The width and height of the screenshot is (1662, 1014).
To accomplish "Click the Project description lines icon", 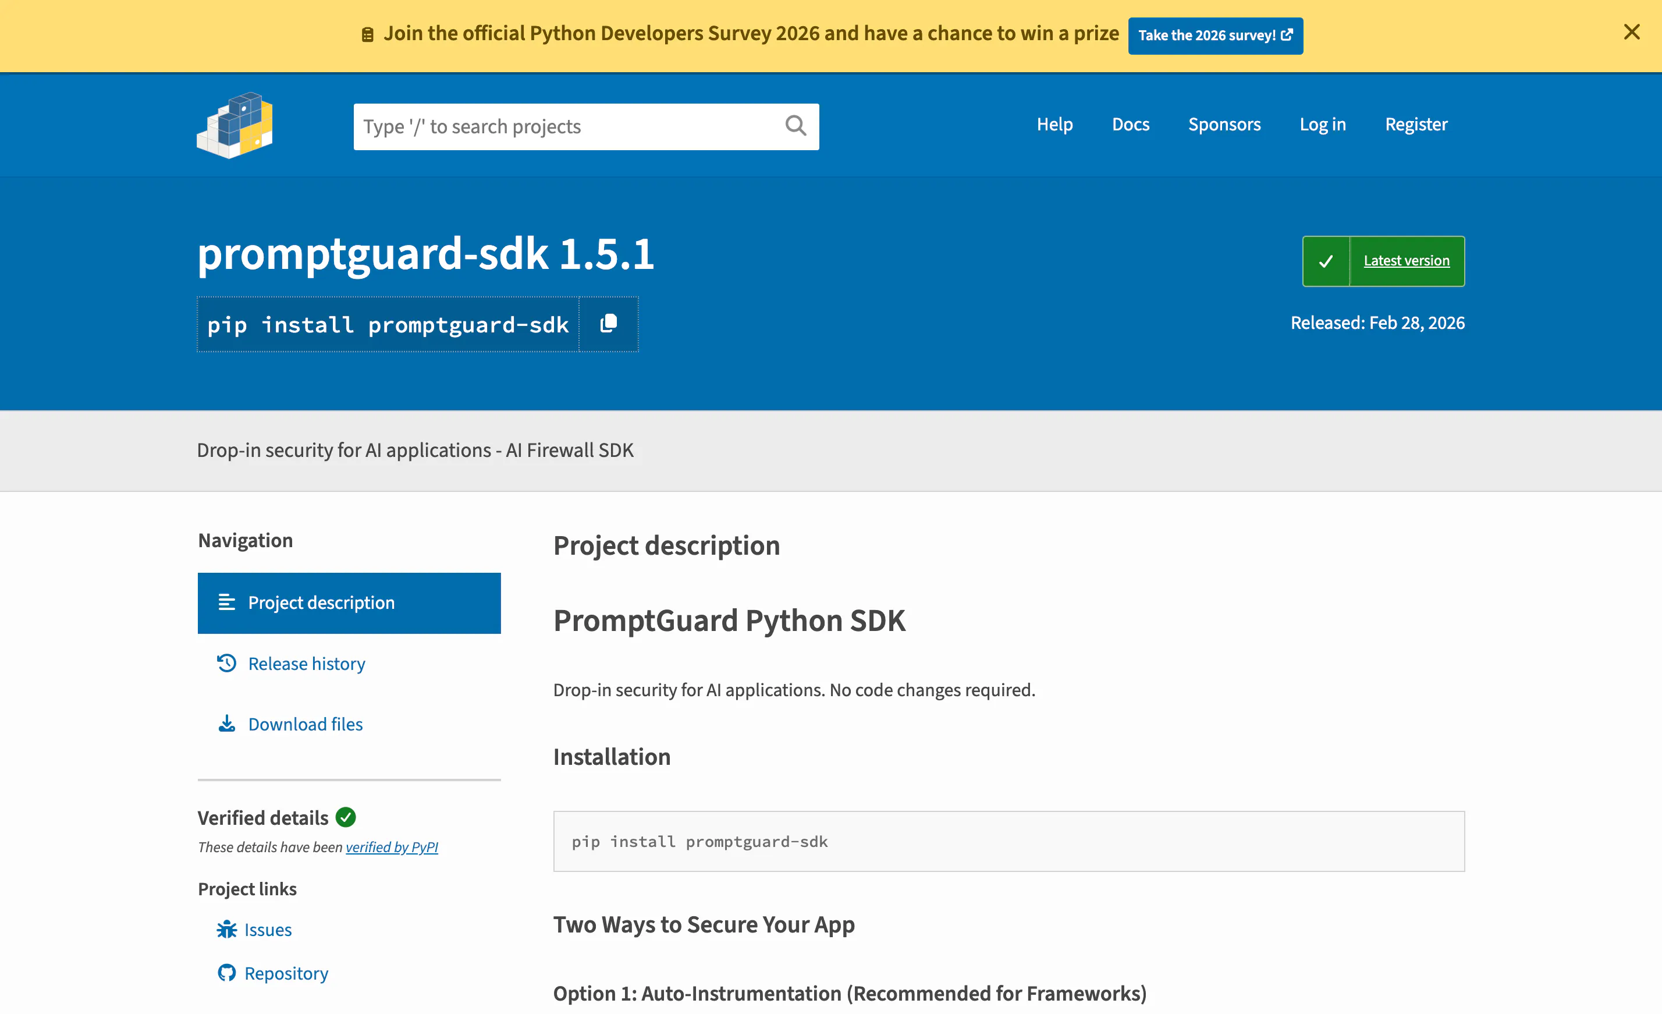I will pyautogui.click(x=226, y=602).
